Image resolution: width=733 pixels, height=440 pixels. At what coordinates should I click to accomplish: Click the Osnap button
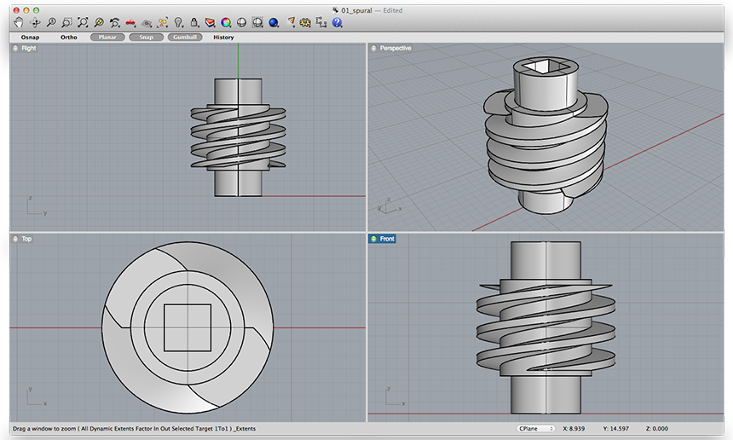point(30,38)
